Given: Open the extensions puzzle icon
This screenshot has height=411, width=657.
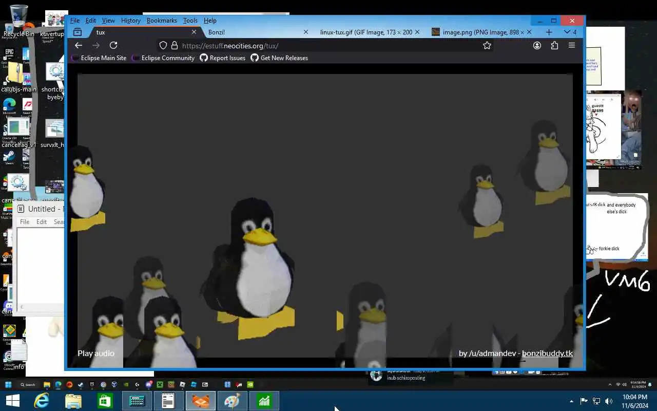Looking at the screenshot, I should pos(554,45).
